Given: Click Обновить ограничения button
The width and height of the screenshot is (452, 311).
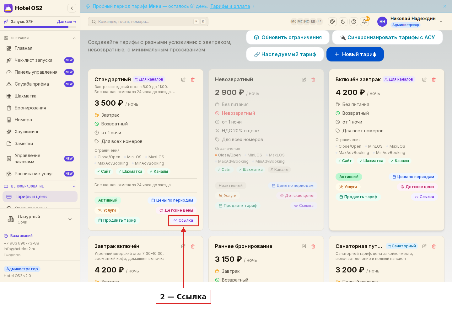Looking at the screenshot, I should [x=288, y=37].
